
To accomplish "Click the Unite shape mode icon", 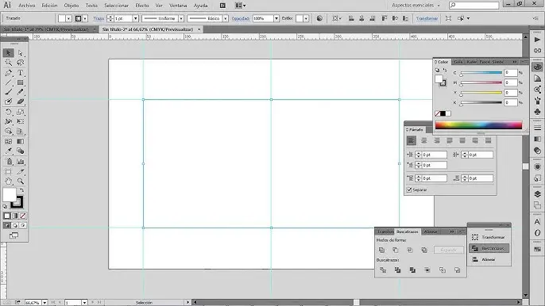I will (x=381, y=250).
